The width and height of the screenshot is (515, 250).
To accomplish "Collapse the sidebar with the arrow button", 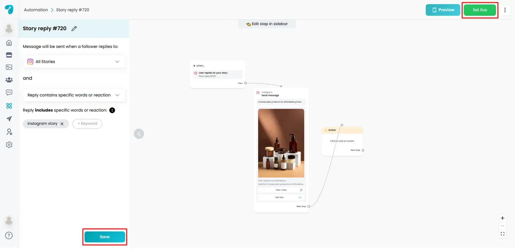I will [139, 134].
